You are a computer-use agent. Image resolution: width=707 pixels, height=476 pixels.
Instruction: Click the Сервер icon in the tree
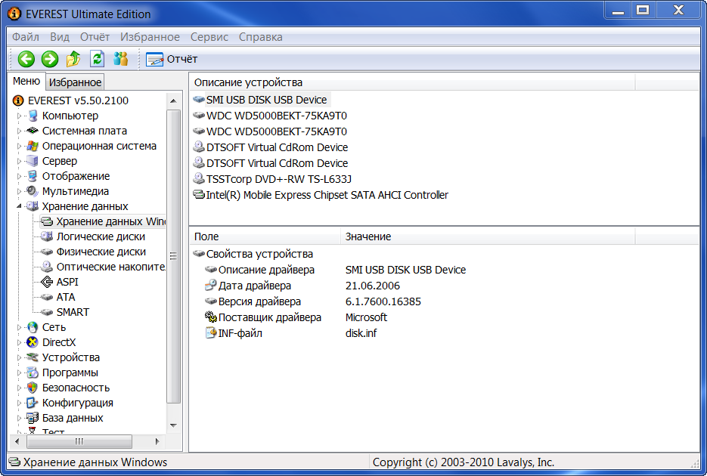pos(33,161)
